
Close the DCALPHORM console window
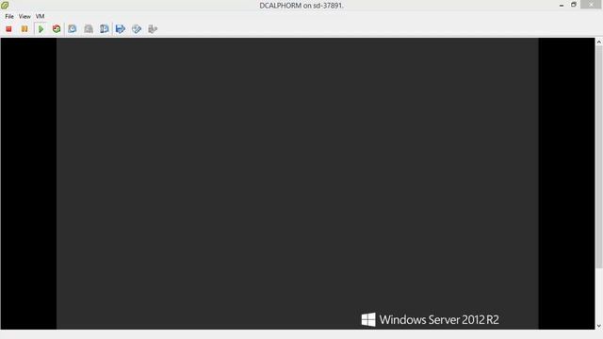pyautogui.click(x=591, y=5)
